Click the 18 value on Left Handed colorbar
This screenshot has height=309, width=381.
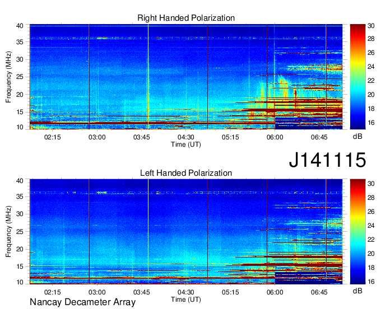pos(371,268)
